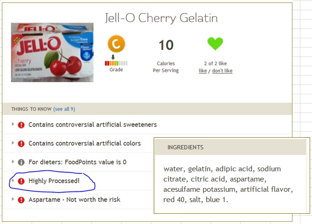Image resolution: width=312 pixels, height=224 pixels.
Task: Click gray info icon beside FoodPoints value
Action: click(21, 162)
